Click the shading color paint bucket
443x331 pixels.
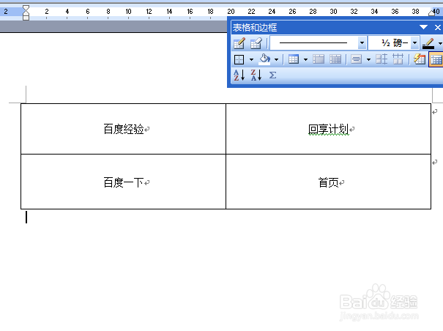(x=264, y=59)
